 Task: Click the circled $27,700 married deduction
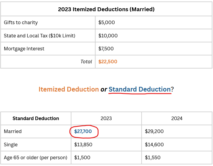(x=83, y=131)
